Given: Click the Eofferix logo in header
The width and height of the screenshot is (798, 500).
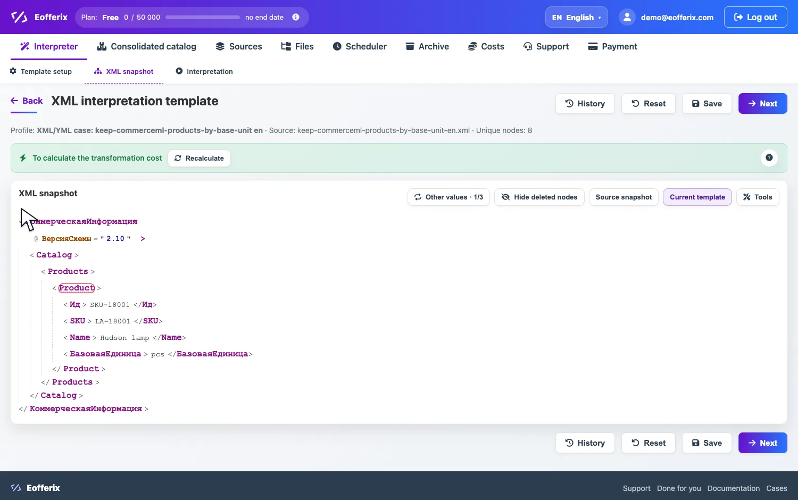Looking at the screenshot, I should 39,17.
